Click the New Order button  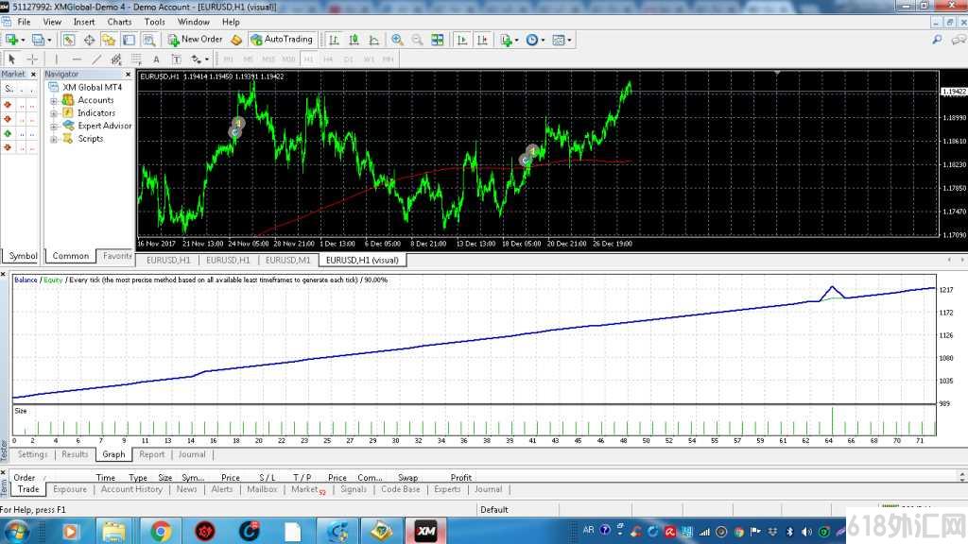[195, 40]
